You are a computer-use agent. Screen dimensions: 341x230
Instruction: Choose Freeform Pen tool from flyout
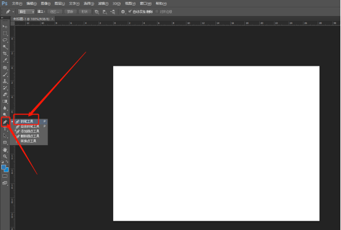[x=30, y=127]
